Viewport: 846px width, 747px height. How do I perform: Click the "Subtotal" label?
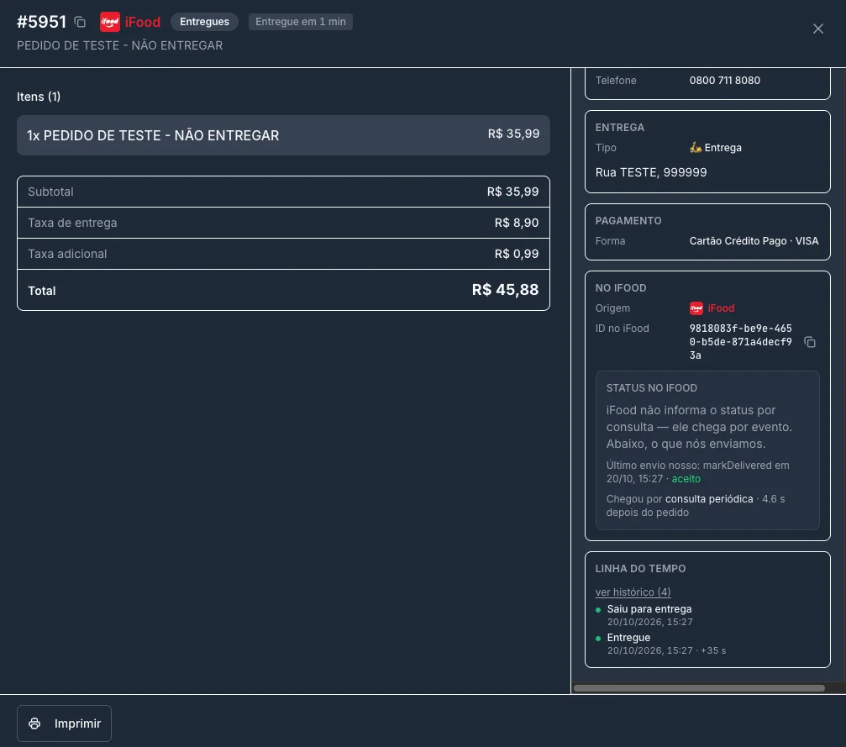pos(50,192)
